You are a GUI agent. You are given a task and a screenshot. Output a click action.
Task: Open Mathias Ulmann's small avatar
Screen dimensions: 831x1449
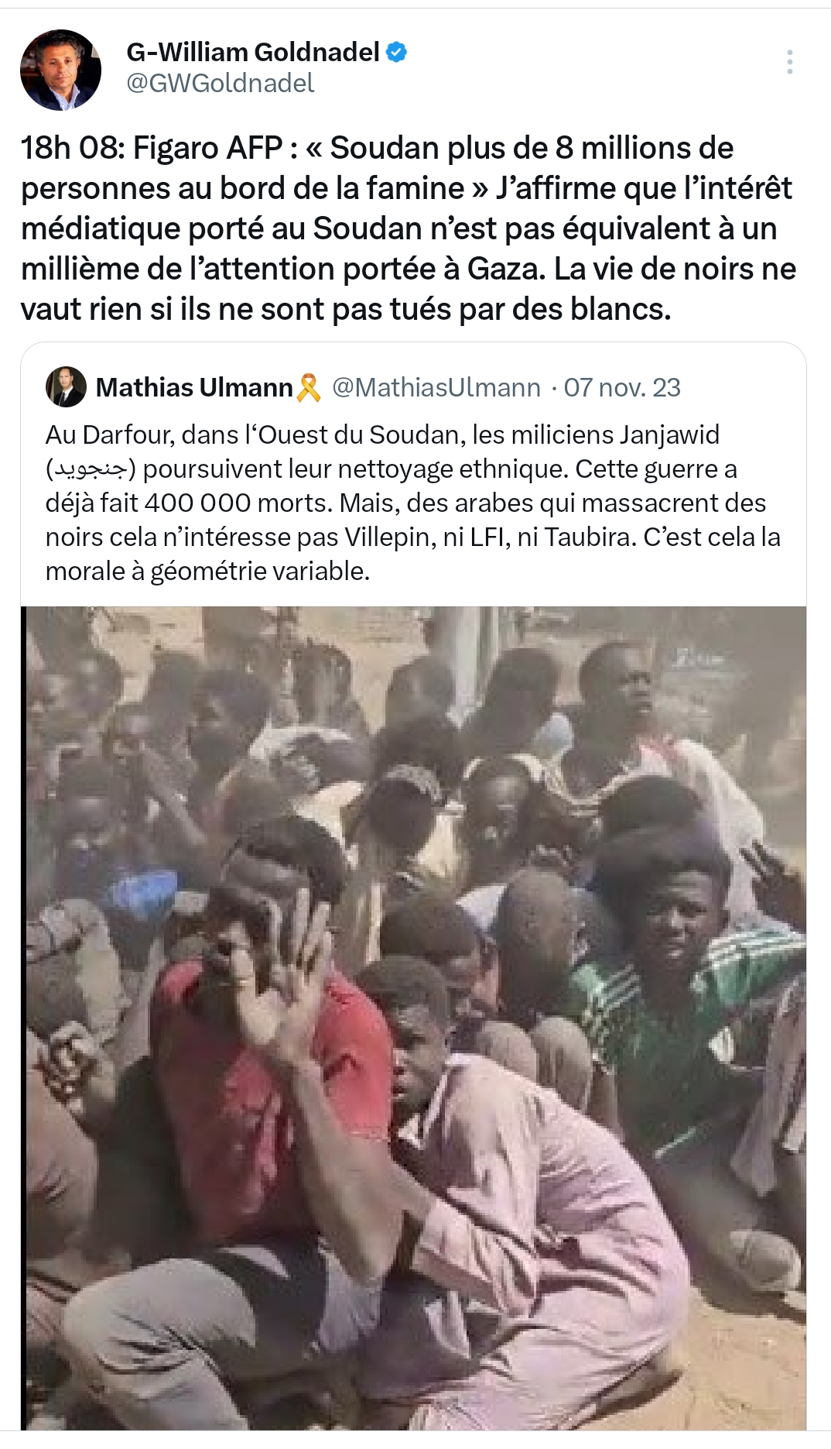tap(66, 386)
